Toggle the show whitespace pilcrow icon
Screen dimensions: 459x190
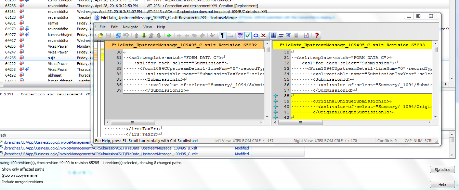point(222,35)
